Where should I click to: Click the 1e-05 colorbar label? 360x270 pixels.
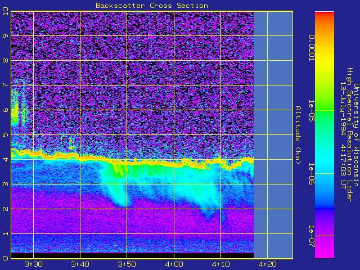click(312, 111)
